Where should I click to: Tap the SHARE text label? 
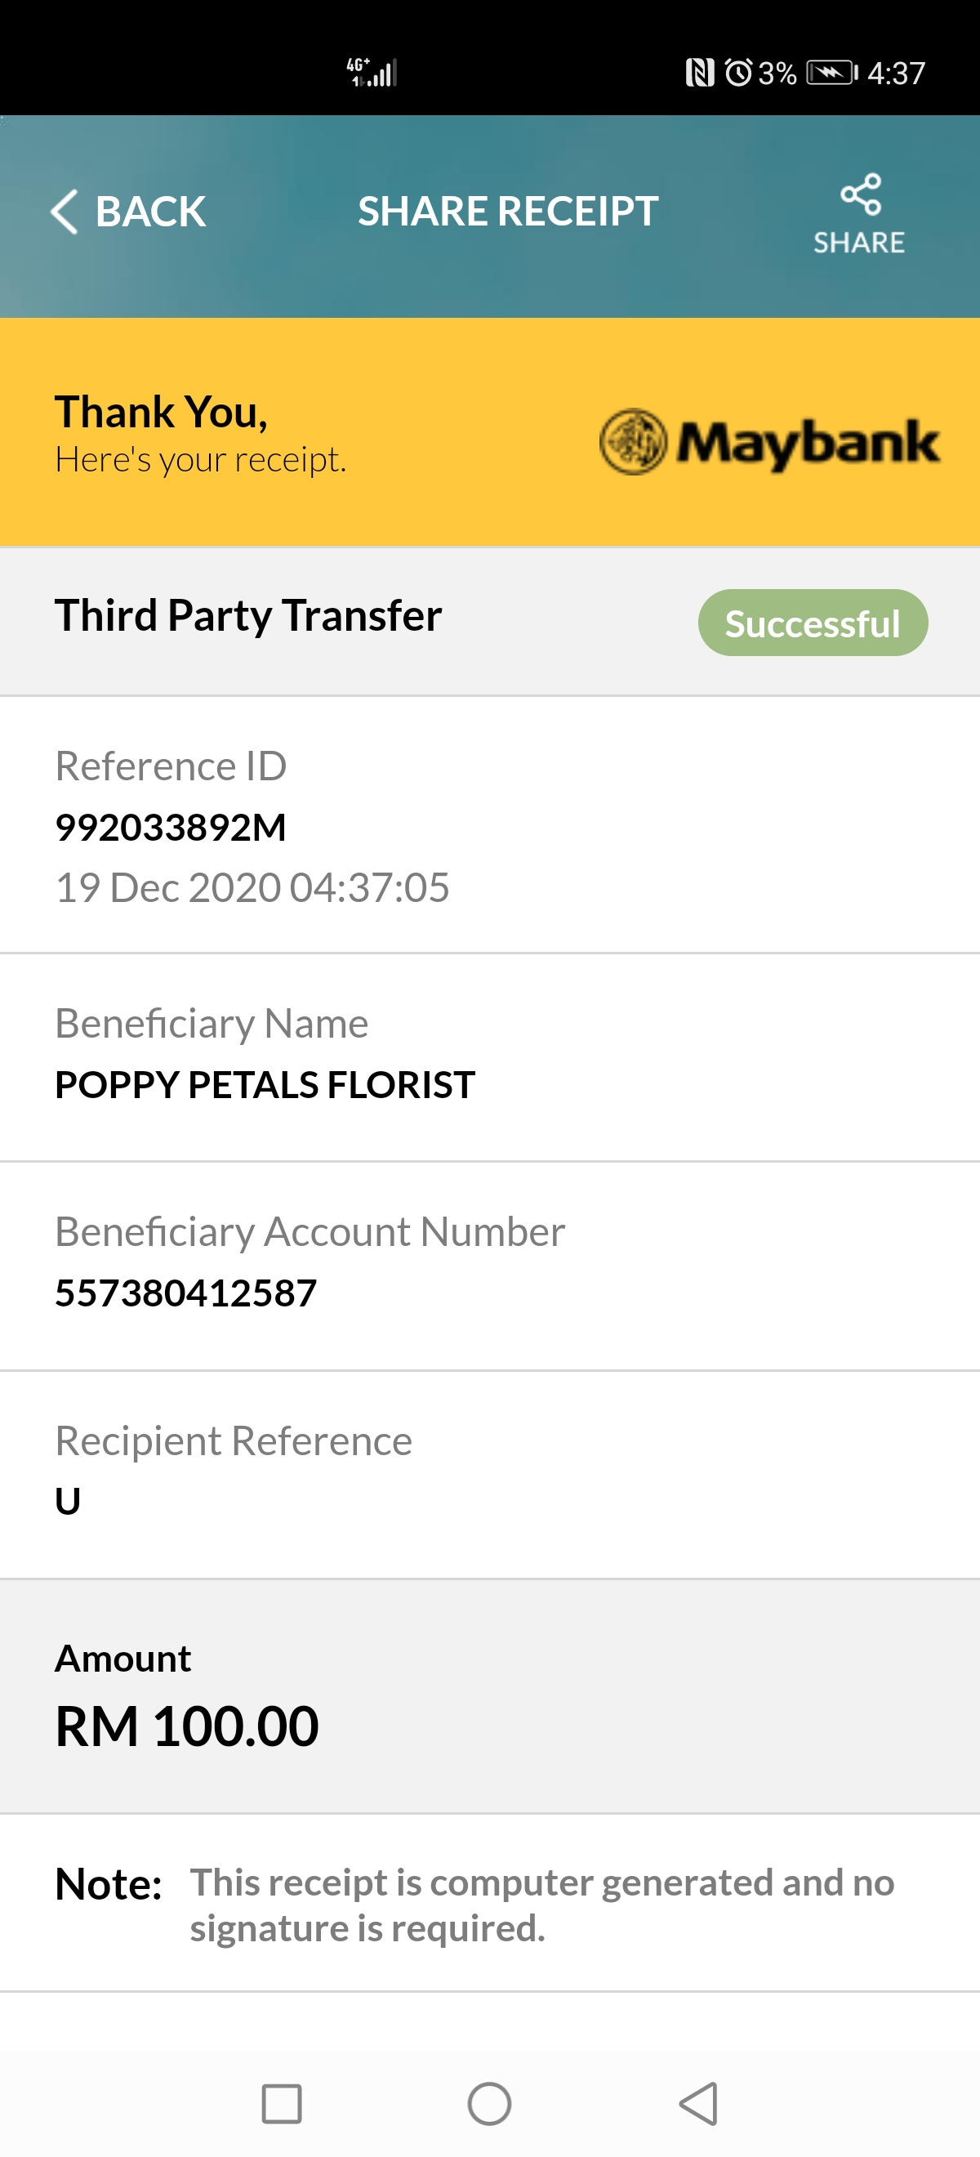pos(859,243)
